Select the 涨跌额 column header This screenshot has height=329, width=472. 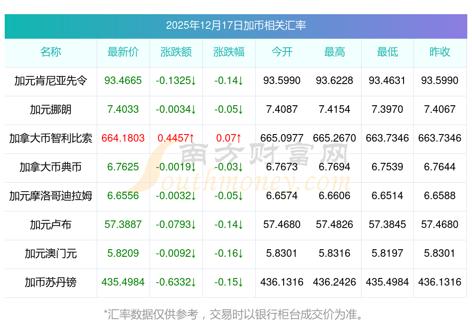tap(176, 52)
